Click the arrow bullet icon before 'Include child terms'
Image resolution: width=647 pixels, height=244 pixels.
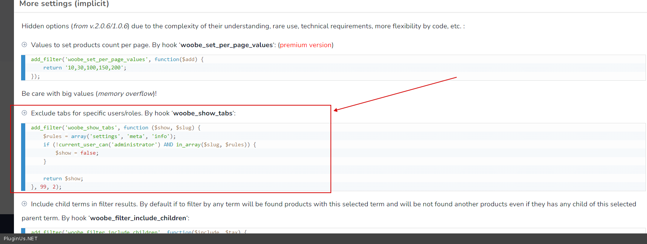coord(24,204)
